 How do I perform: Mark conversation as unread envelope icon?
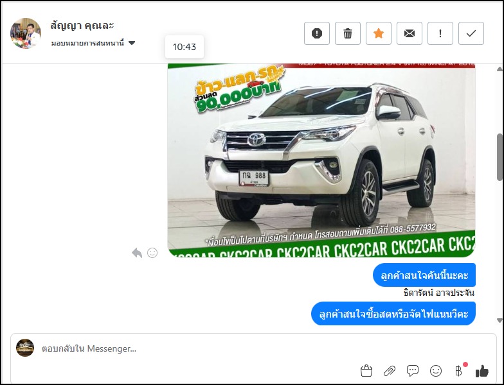click(x=409, y=33)
